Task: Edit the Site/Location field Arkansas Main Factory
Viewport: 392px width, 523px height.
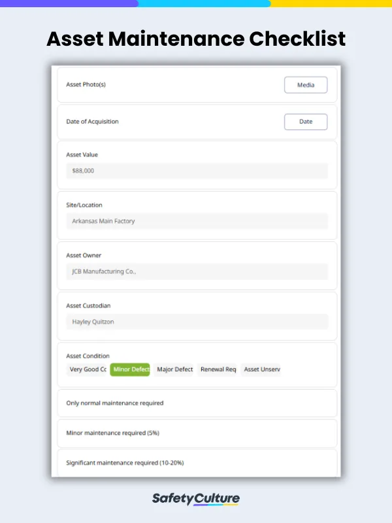Action: (x=197, y=222)
